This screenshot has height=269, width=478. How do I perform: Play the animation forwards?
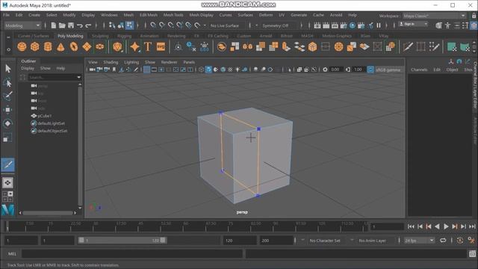[x=446, y=226]
